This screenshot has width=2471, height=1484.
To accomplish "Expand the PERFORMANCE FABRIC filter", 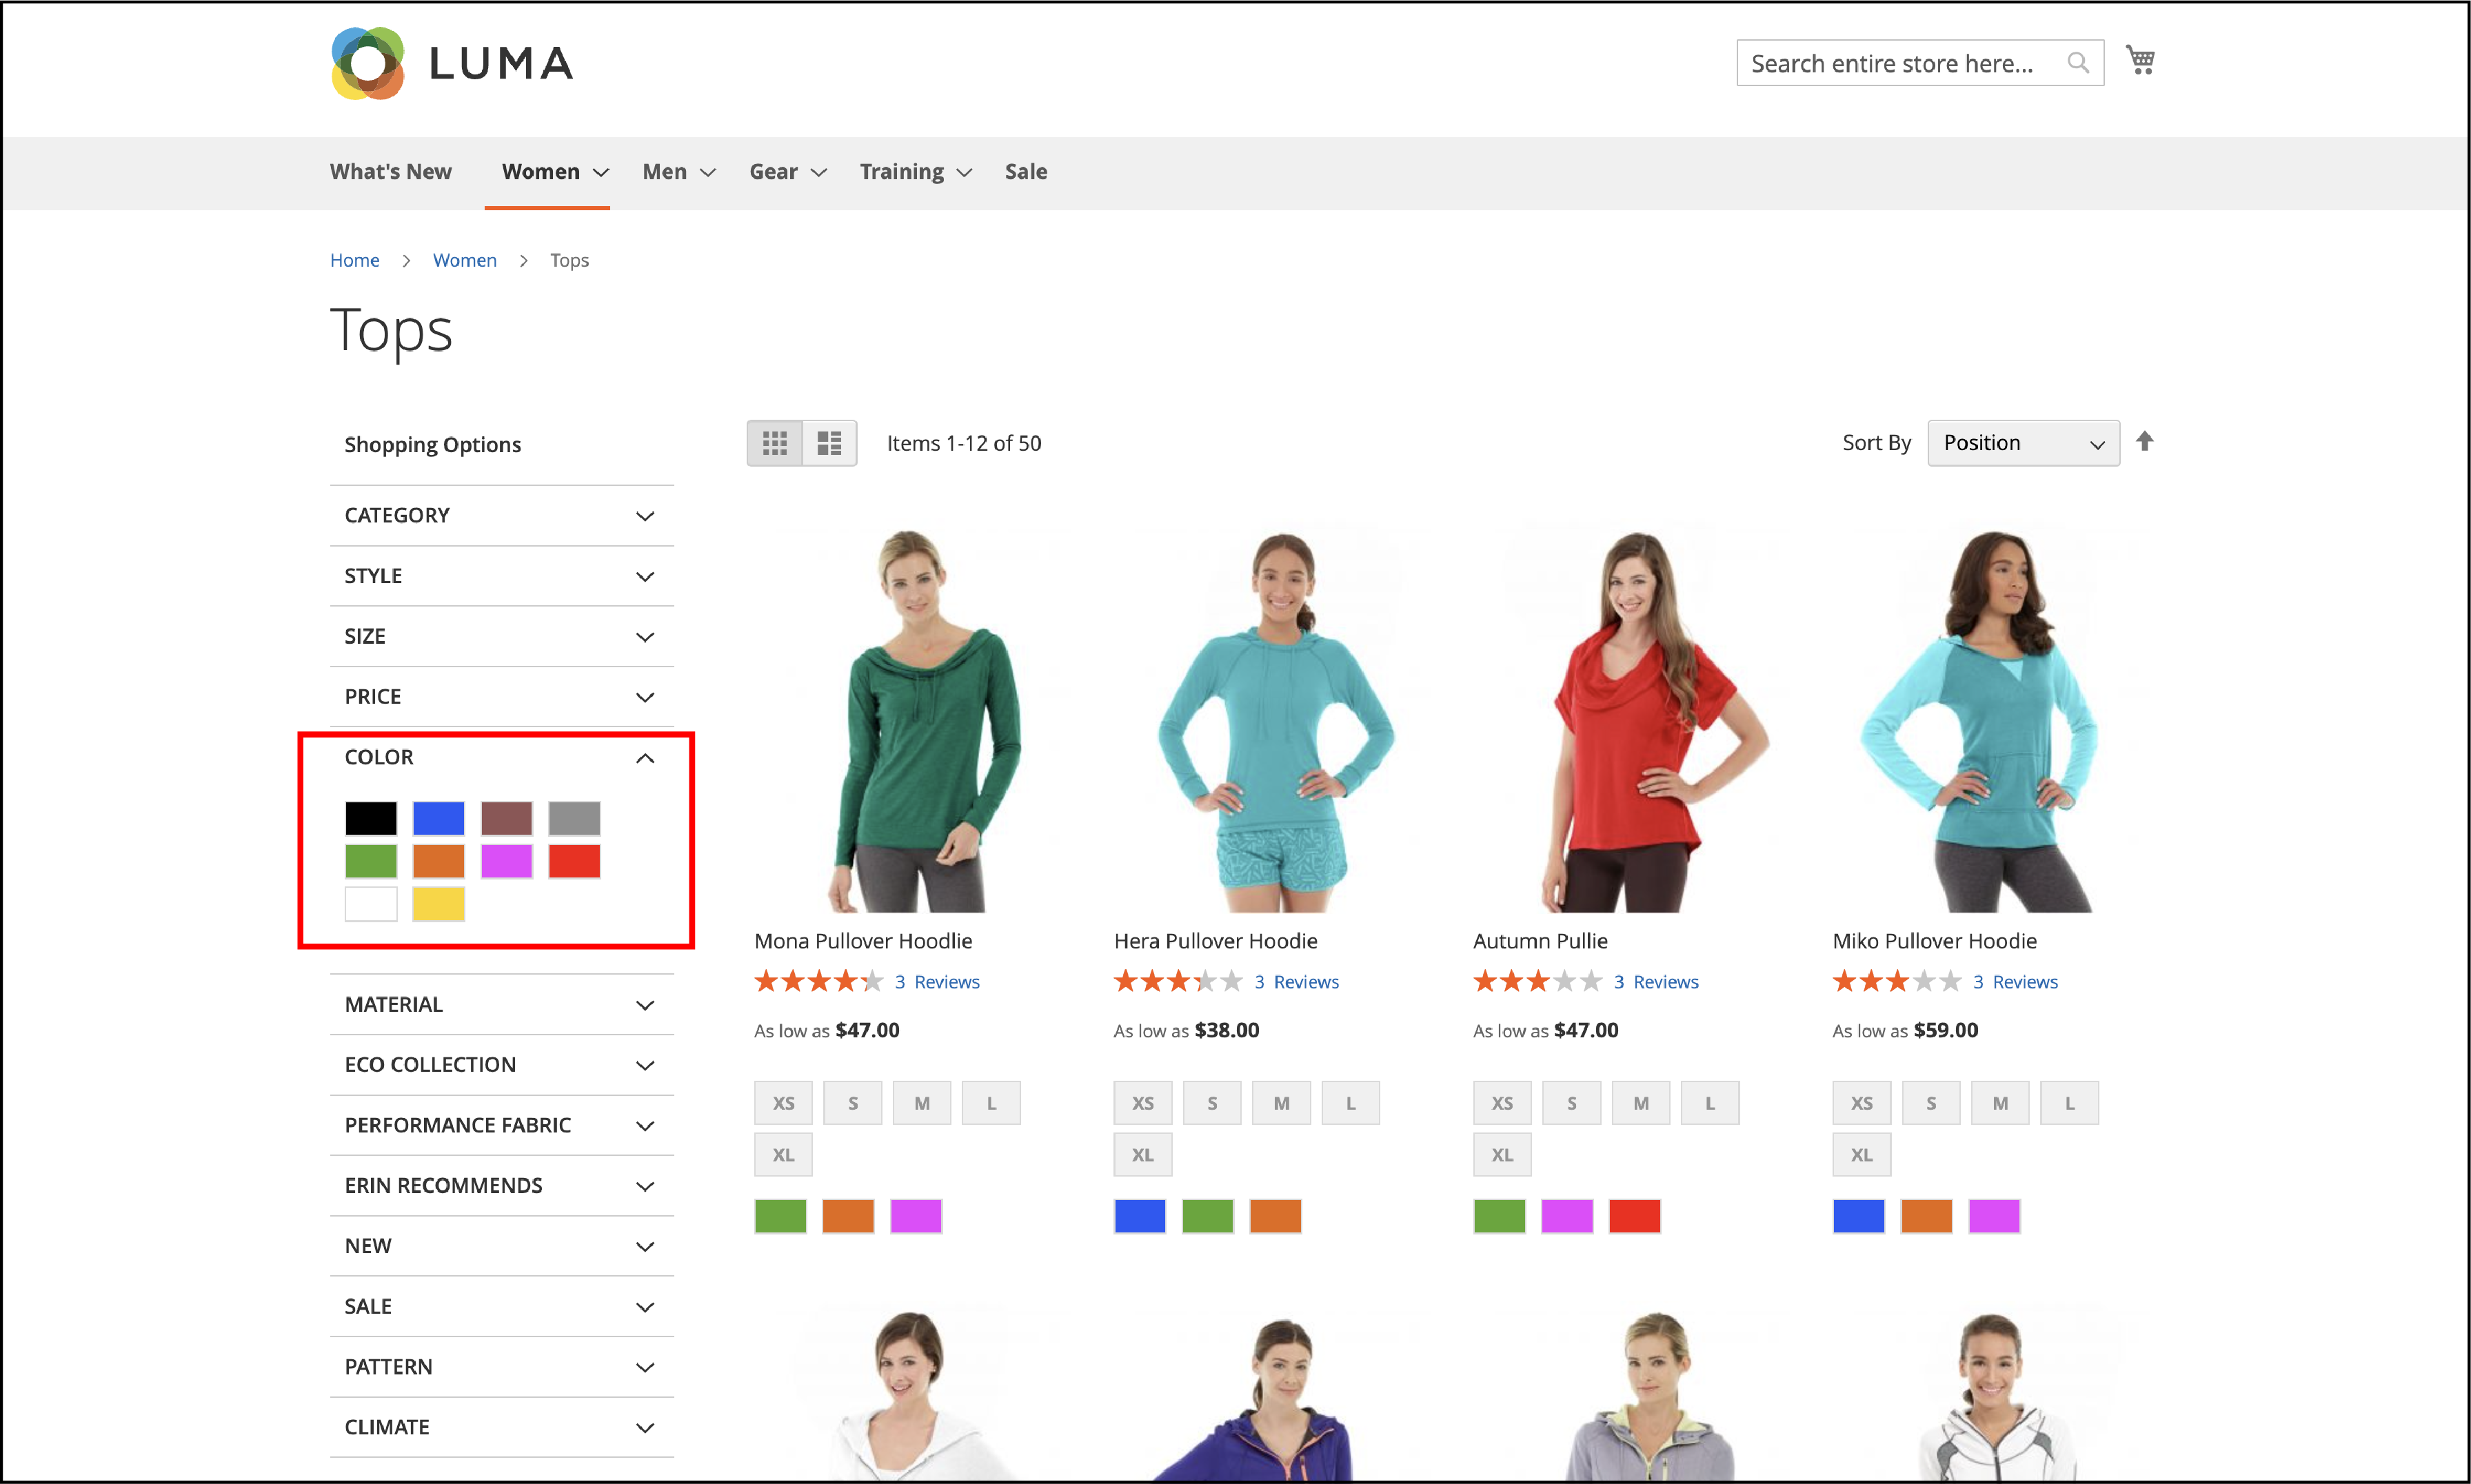I will 502,1125.
